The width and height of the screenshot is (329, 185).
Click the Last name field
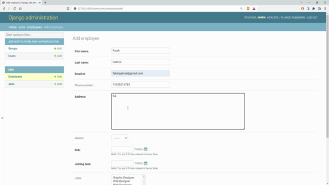tap(140, 62)
